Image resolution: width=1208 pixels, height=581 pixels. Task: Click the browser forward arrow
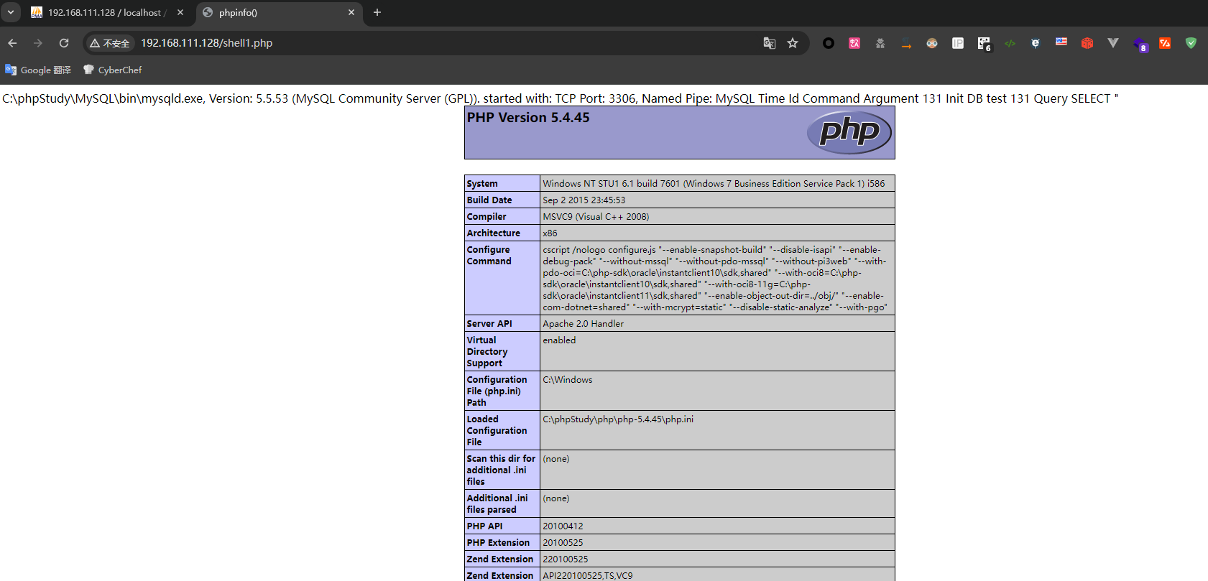[38, 43]
